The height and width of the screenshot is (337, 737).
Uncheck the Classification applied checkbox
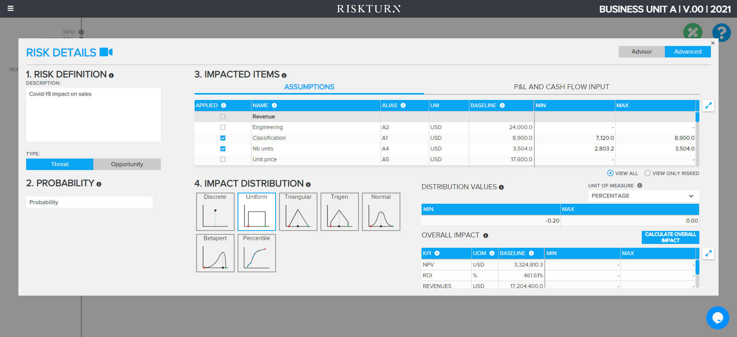[223, 138]
